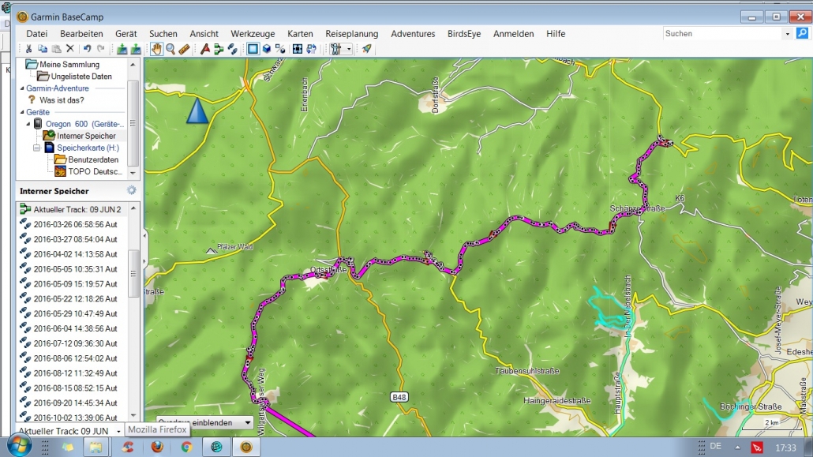
Task: Select Aktueller Track: 09 JUN 2 entry
Action: point(77,210)
